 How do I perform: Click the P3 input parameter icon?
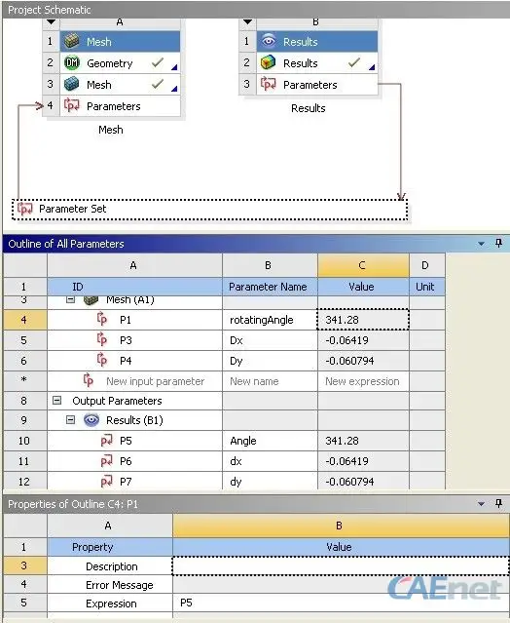(x=102, y=339)
